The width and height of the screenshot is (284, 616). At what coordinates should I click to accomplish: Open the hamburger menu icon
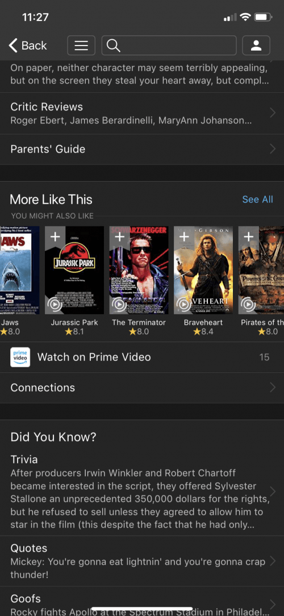coord(81,46)
